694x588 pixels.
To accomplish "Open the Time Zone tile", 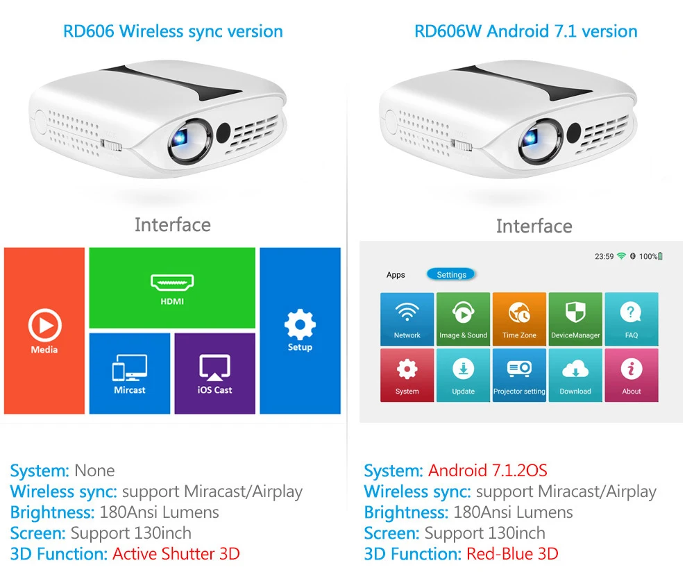I will click(x=519, y=319).
